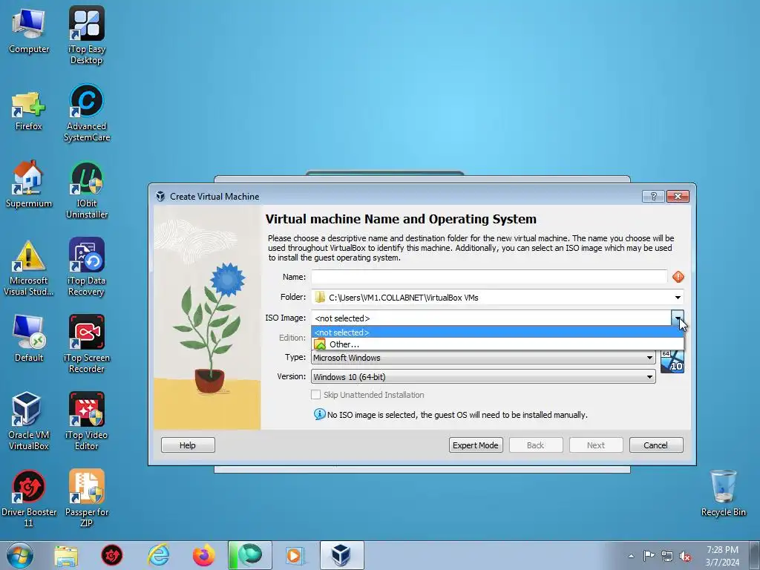The height and width of the screenshot is (570, 760).
Task: Open Advanced SystemCare shortcut
Action: [86, 113]
